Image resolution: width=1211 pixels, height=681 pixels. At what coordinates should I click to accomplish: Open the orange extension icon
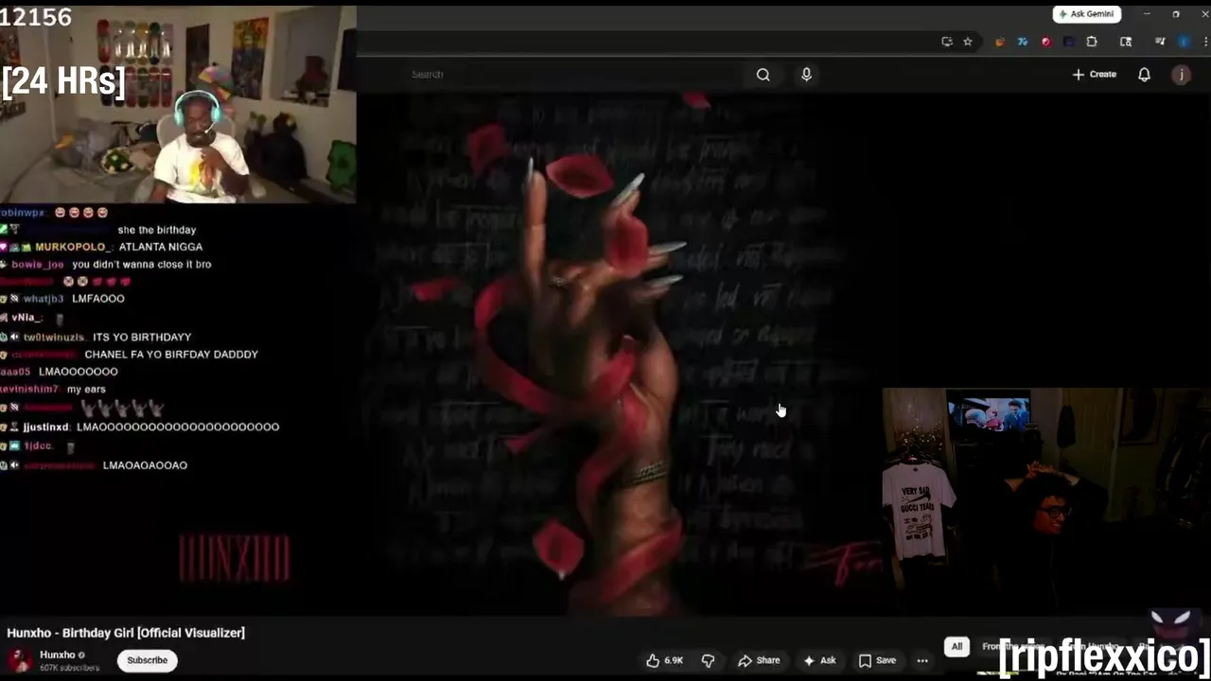click(x=1000, y=42)
